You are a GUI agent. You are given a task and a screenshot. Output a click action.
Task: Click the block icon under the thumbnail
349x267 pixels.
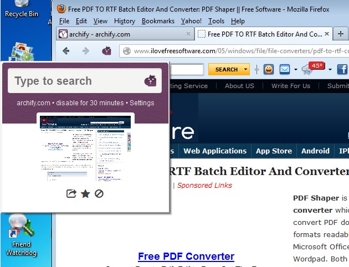(99, 193)
